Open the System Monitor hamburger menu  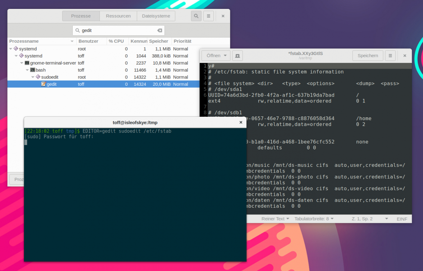(x=208, y=16)
